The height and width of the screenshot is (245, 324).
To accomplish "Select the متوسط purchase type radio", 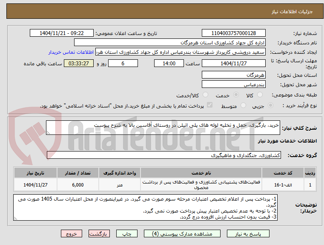I will [x=244, y=105].
